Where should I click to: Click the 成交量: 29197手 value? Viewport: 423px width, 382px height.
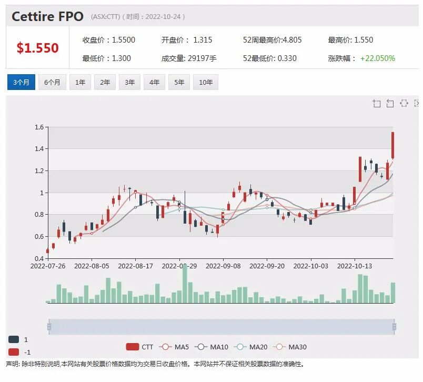[189, 58]
